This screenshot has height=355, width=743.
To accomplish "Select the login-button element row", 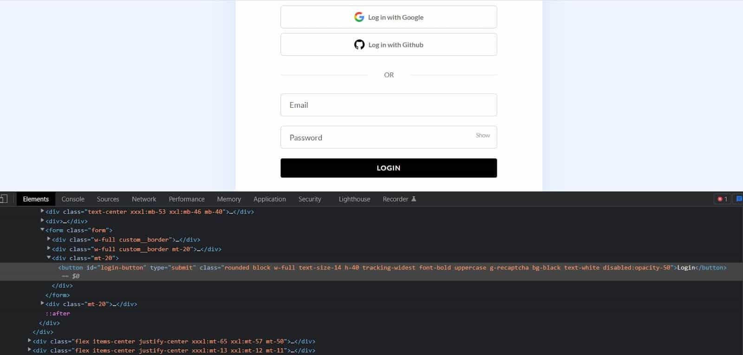I will [371, 271].
